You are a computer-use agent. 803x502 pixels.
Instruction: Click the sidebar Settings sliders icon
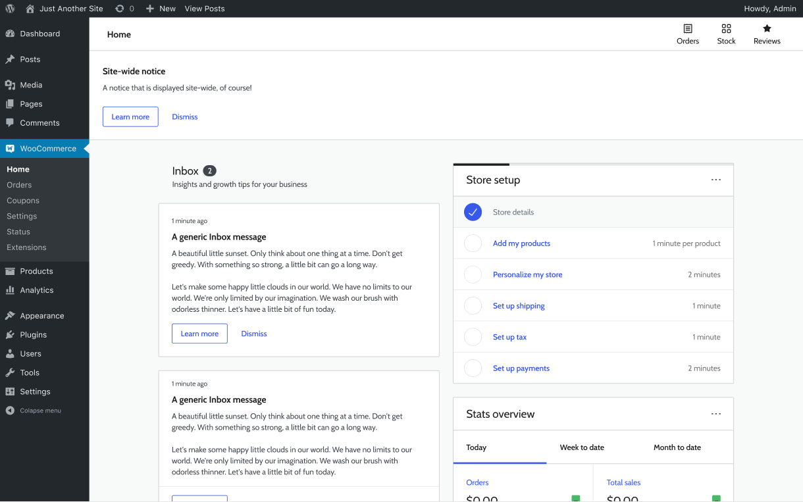[10, 391]
